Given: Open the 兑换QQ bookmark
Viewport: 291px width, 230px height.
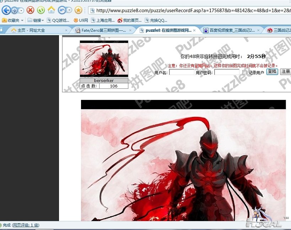Looking at the screenshot, I should (x=156, y=20).
